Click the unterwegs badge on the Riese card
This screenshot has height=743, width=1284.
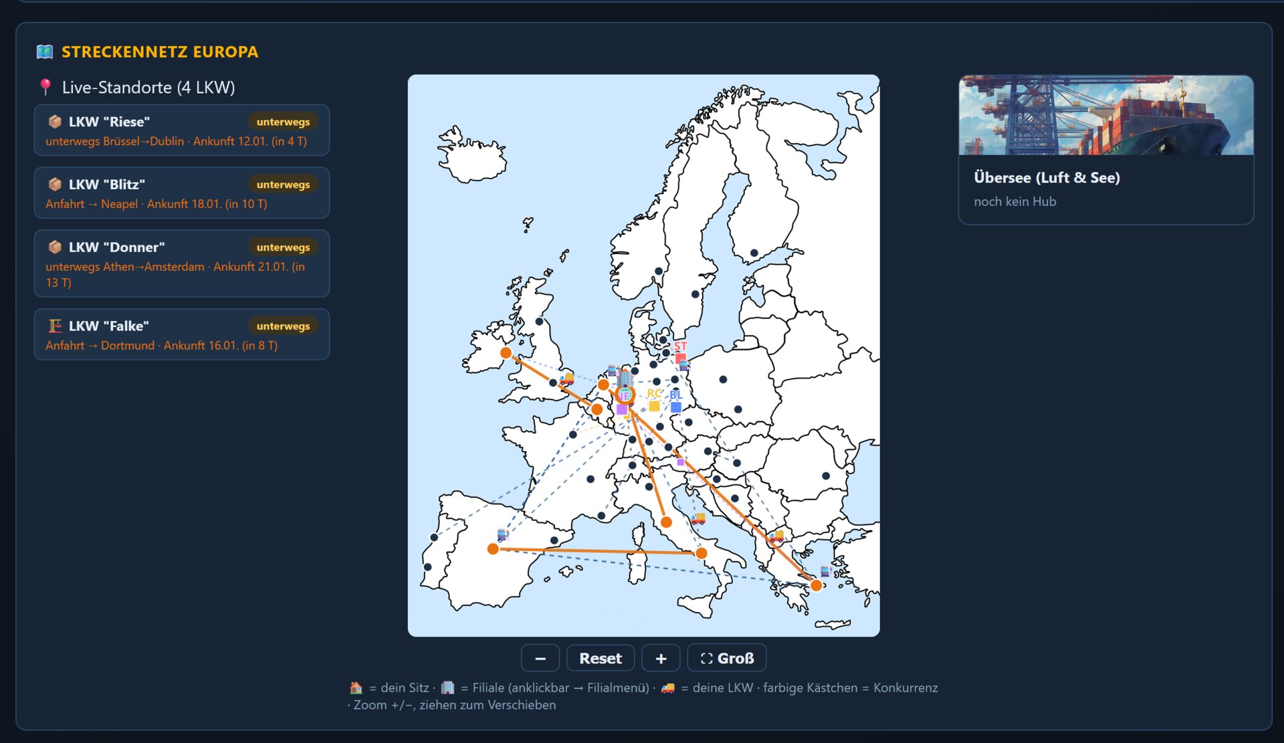283,122
